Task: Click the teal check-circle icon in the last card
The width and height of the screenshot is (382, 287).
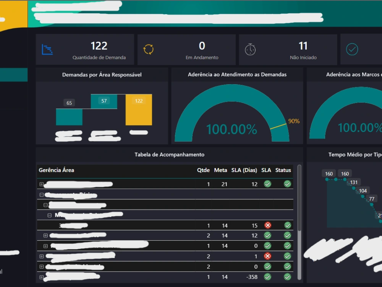Action: (x=352, y=49)
